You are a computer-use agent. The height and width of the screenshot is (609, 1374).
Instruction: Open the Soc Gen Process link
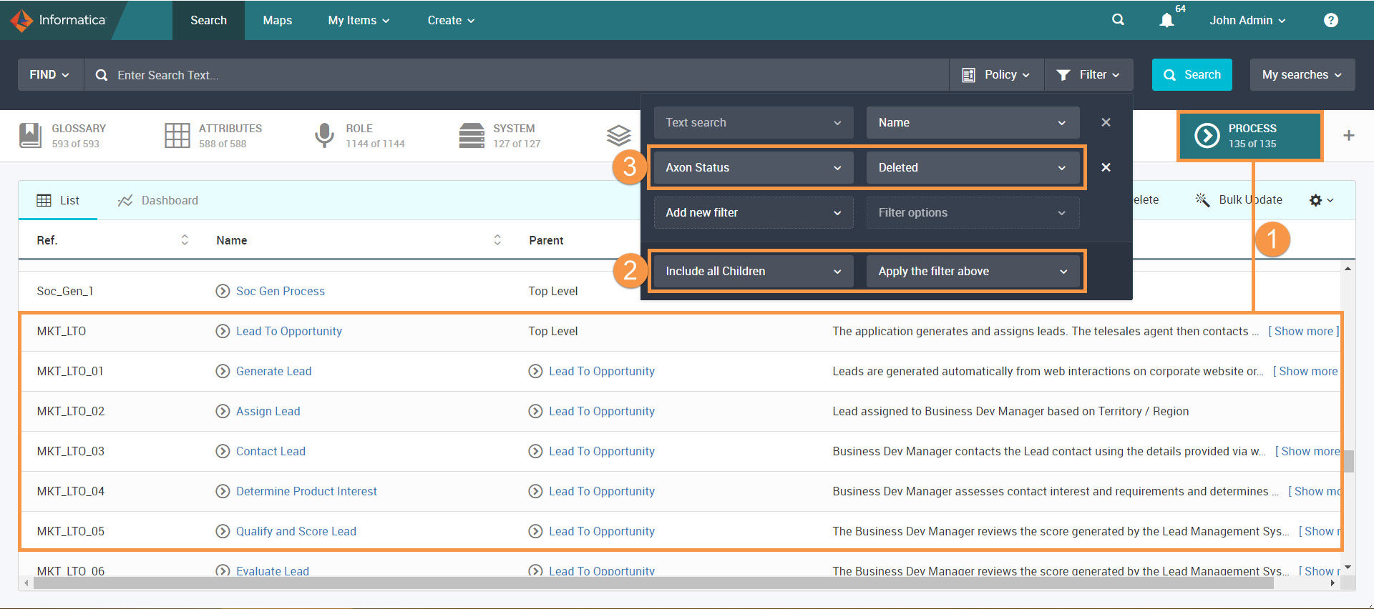[281, 291]
